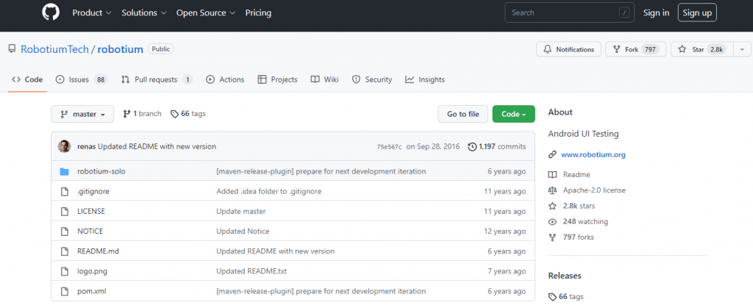Click the repository book icon beside RobotiumTech
The height and width of the screenshot is (305, 753).
pyautogui.click(x=12, y=49)
